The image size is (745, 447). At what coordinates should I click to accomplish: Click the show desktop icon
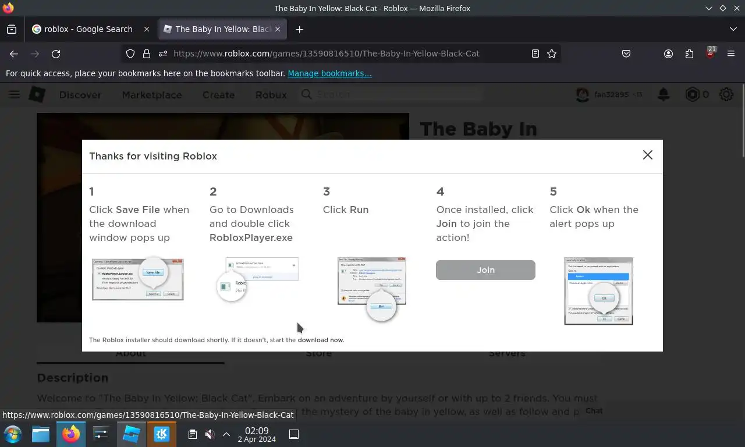click(x=294, y=434)
